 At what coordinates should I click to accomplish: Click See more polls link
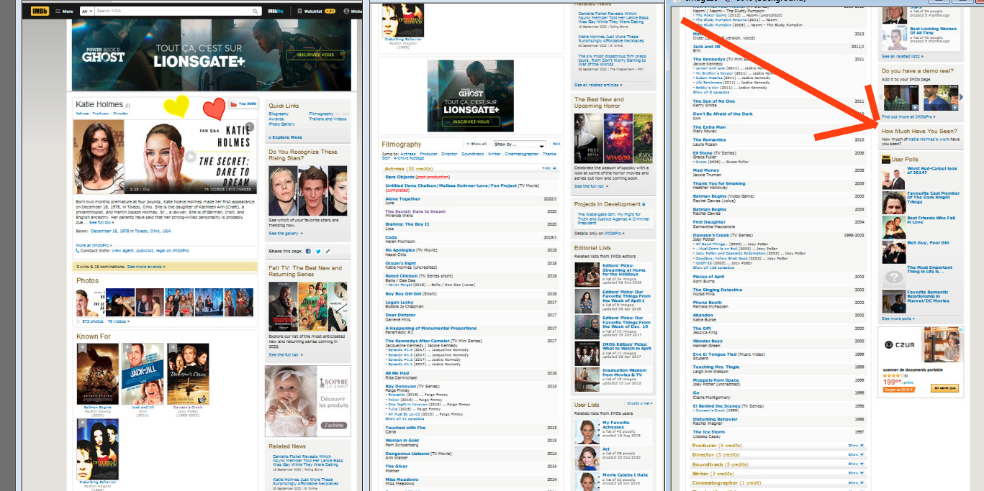click(898, 318)
